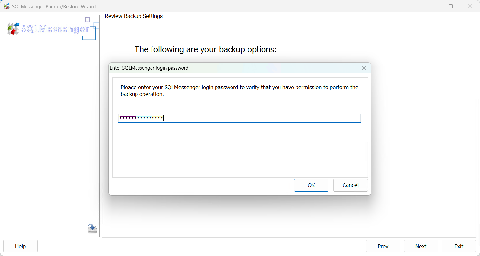Click the wizard window title bar text

54,6
